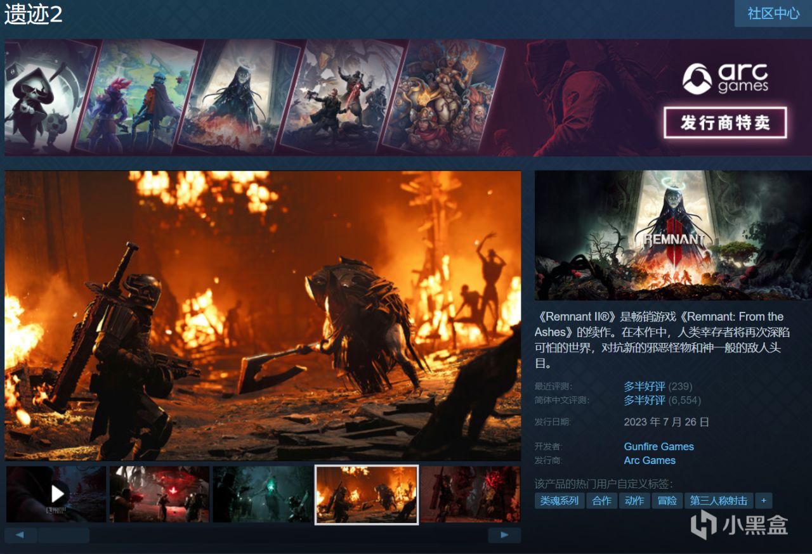812x554 pixels.
Task: Click the game title 遗迹2
Action: point(34,14)
